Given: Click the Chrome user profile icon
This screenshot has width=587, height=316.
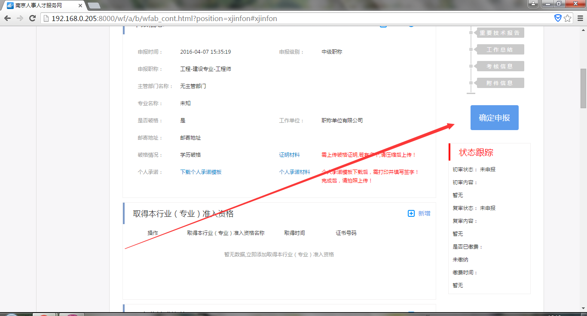Looking at the screenshot, I should (533, 4).
